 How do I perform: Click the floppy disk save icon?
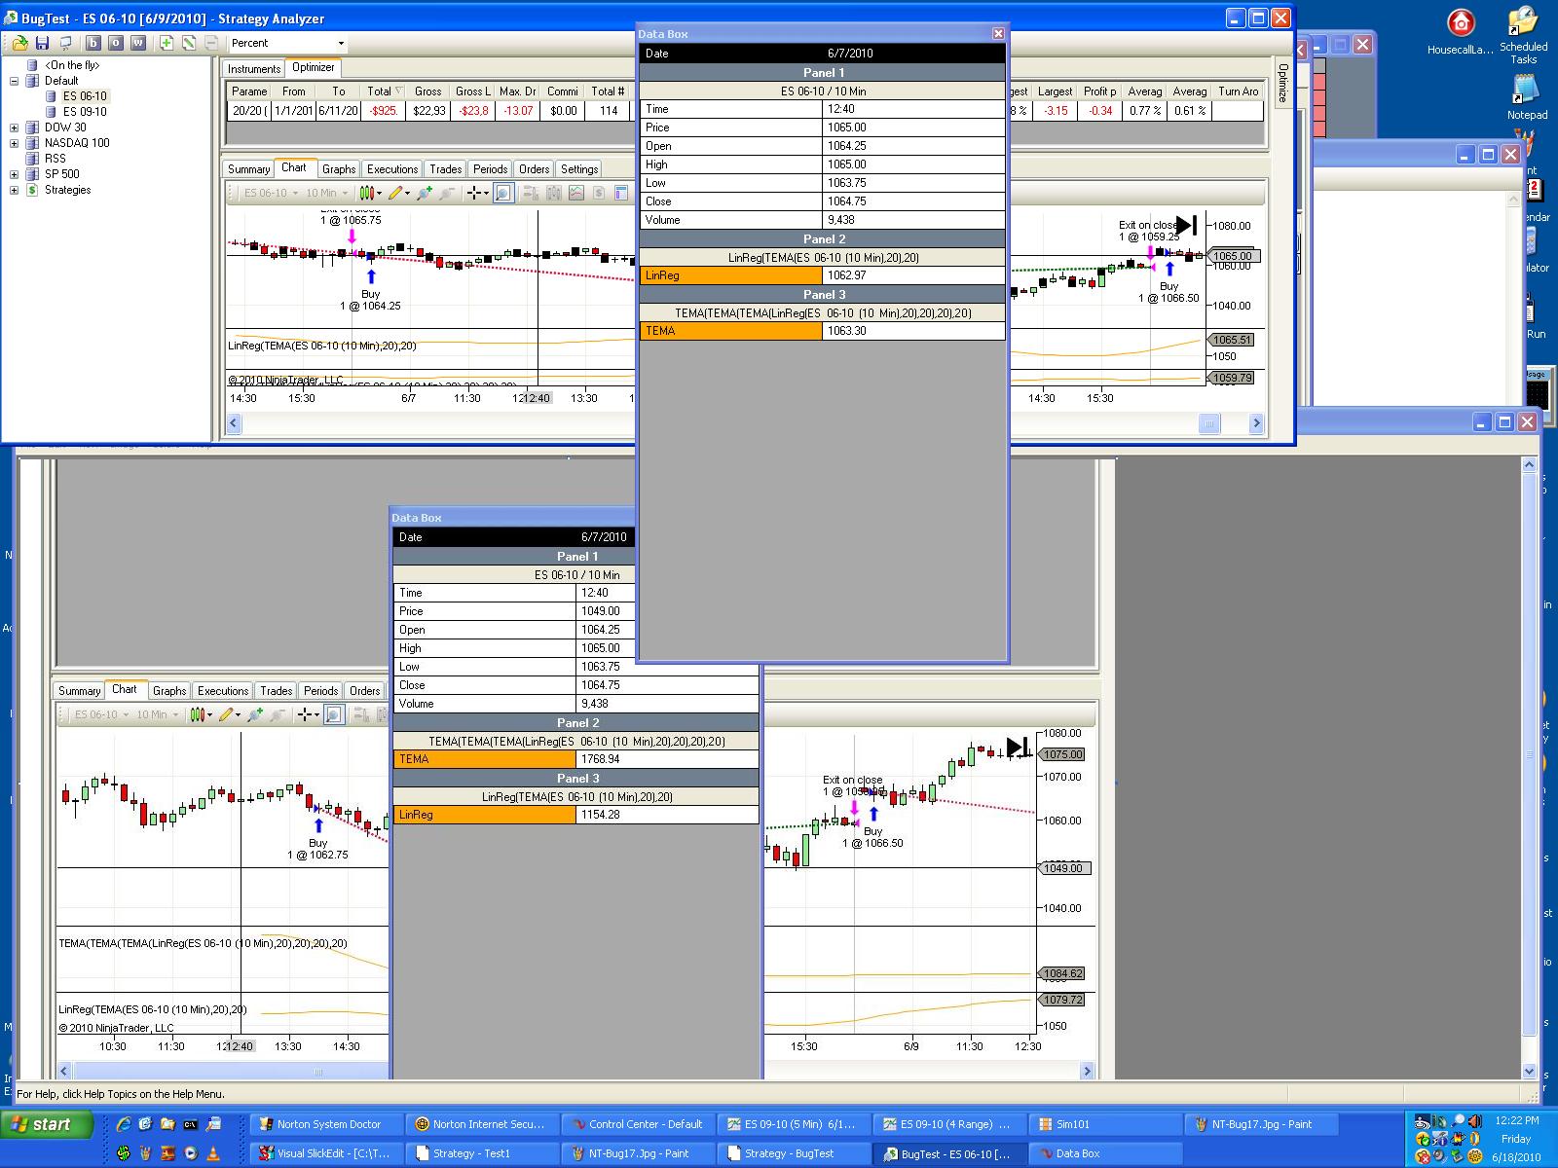coord(42,43)
